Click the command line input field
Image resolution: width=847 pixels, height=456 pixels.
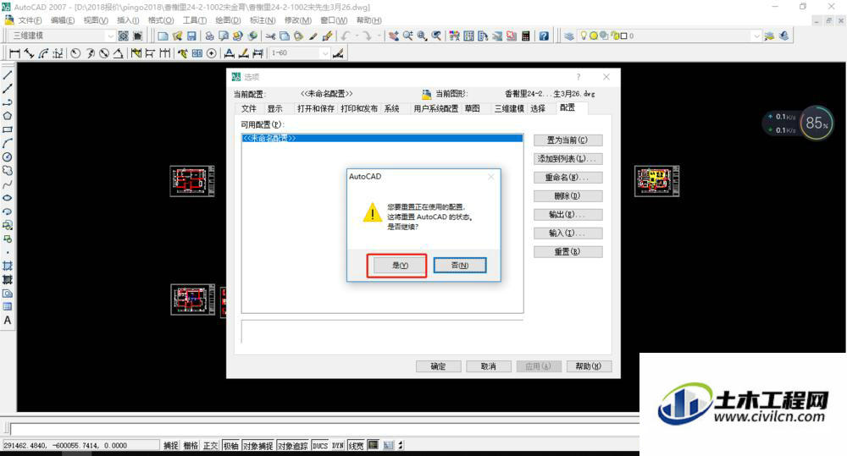click(x=324, y=430)
